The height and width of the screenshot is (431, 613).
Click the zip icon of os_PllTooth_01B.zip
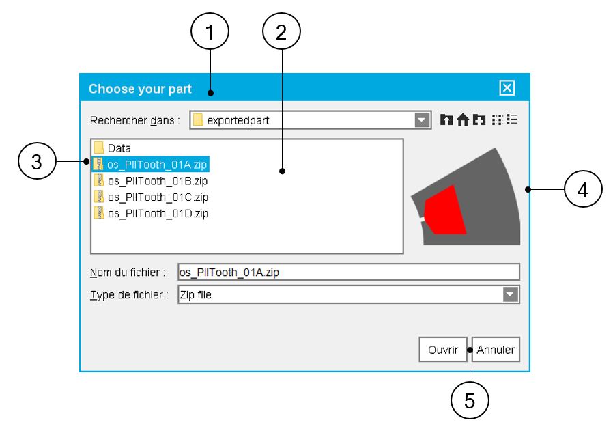[x=99, y=180]
